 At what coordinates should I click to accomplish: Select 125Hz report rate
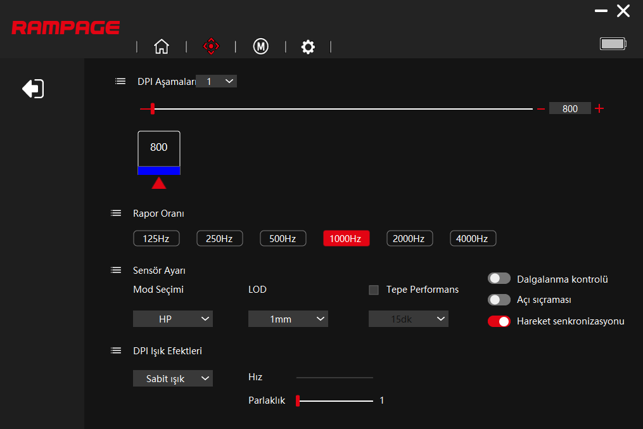[x=156, y=238]
